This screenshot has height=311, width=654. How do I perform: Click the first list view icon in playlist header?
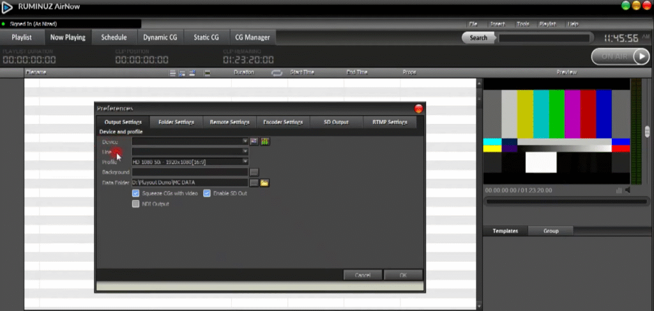coord(172,73)
